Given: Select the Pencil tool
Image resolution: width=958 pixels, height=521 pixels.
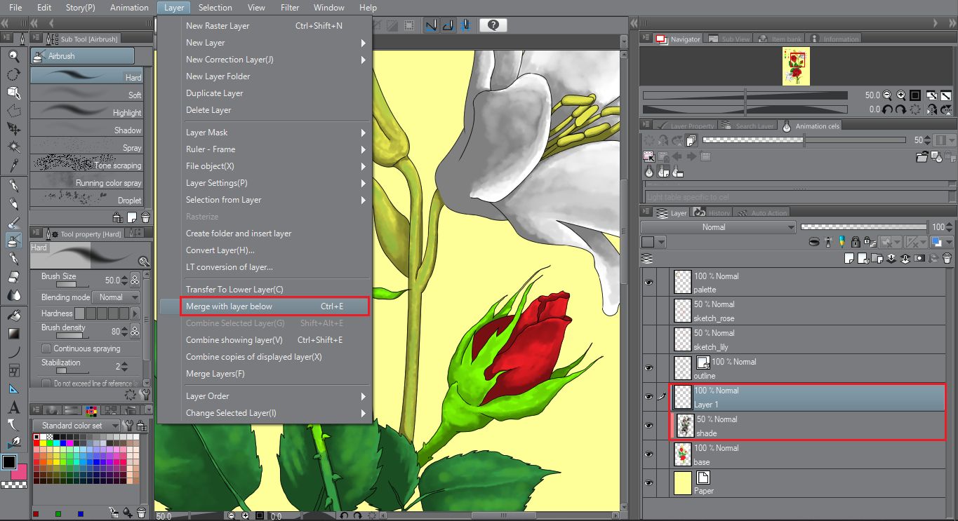Looking at the screenshot, I should tap(13, 203).
